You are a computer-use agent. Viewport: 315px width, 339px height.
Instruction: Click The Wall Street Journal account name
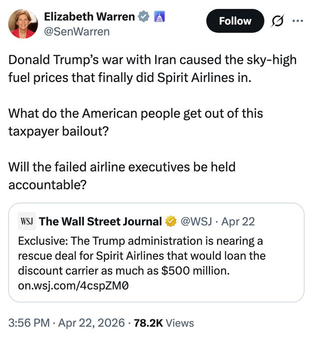pos(100,221)
